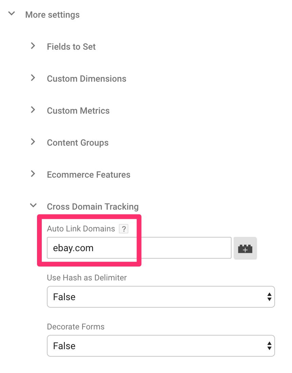Click the More settings heading
The height and width of the screenshot is (373, 292).
click(x=53, y=15)
